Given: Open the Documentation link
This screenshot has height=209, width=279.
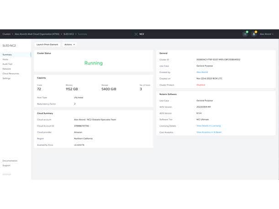Looking at the screenshot, I should click(x=10, y=161).
